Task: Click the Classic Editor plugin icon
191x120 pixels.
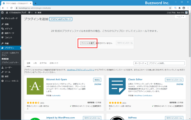Action: (117, 86)
